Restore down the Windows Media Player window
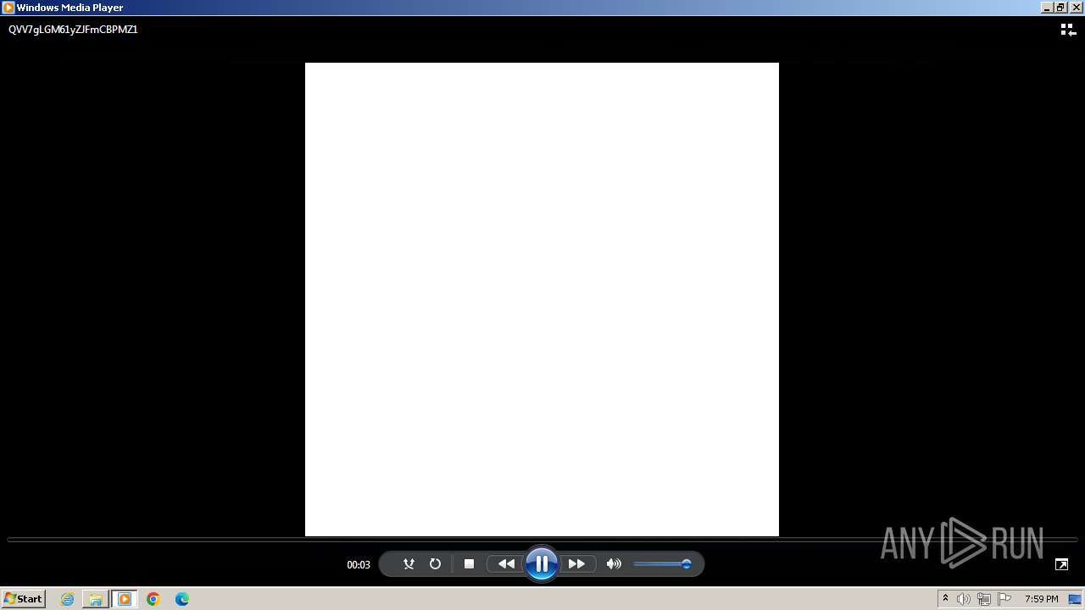Image resolution: width=1085 pixels, height=610 pixels. tap(1060, 8)
